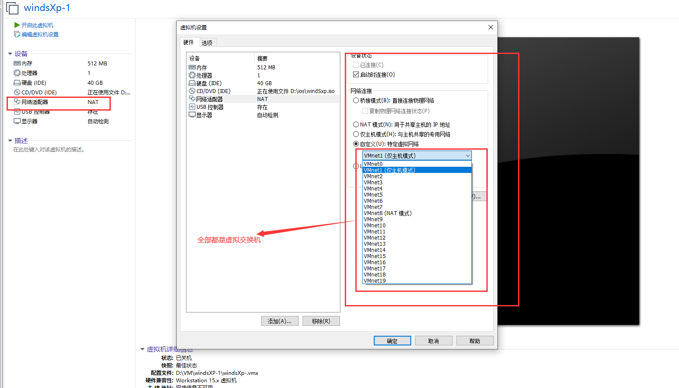Click the display icon in settings dialog list
This screenshot has height=388, width=679.
[192, 115]
